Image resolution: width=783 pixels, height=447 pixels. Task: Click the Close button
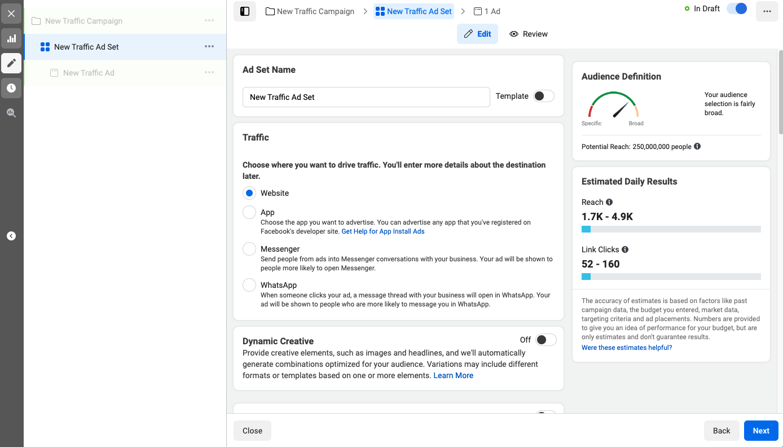point(252,431)
